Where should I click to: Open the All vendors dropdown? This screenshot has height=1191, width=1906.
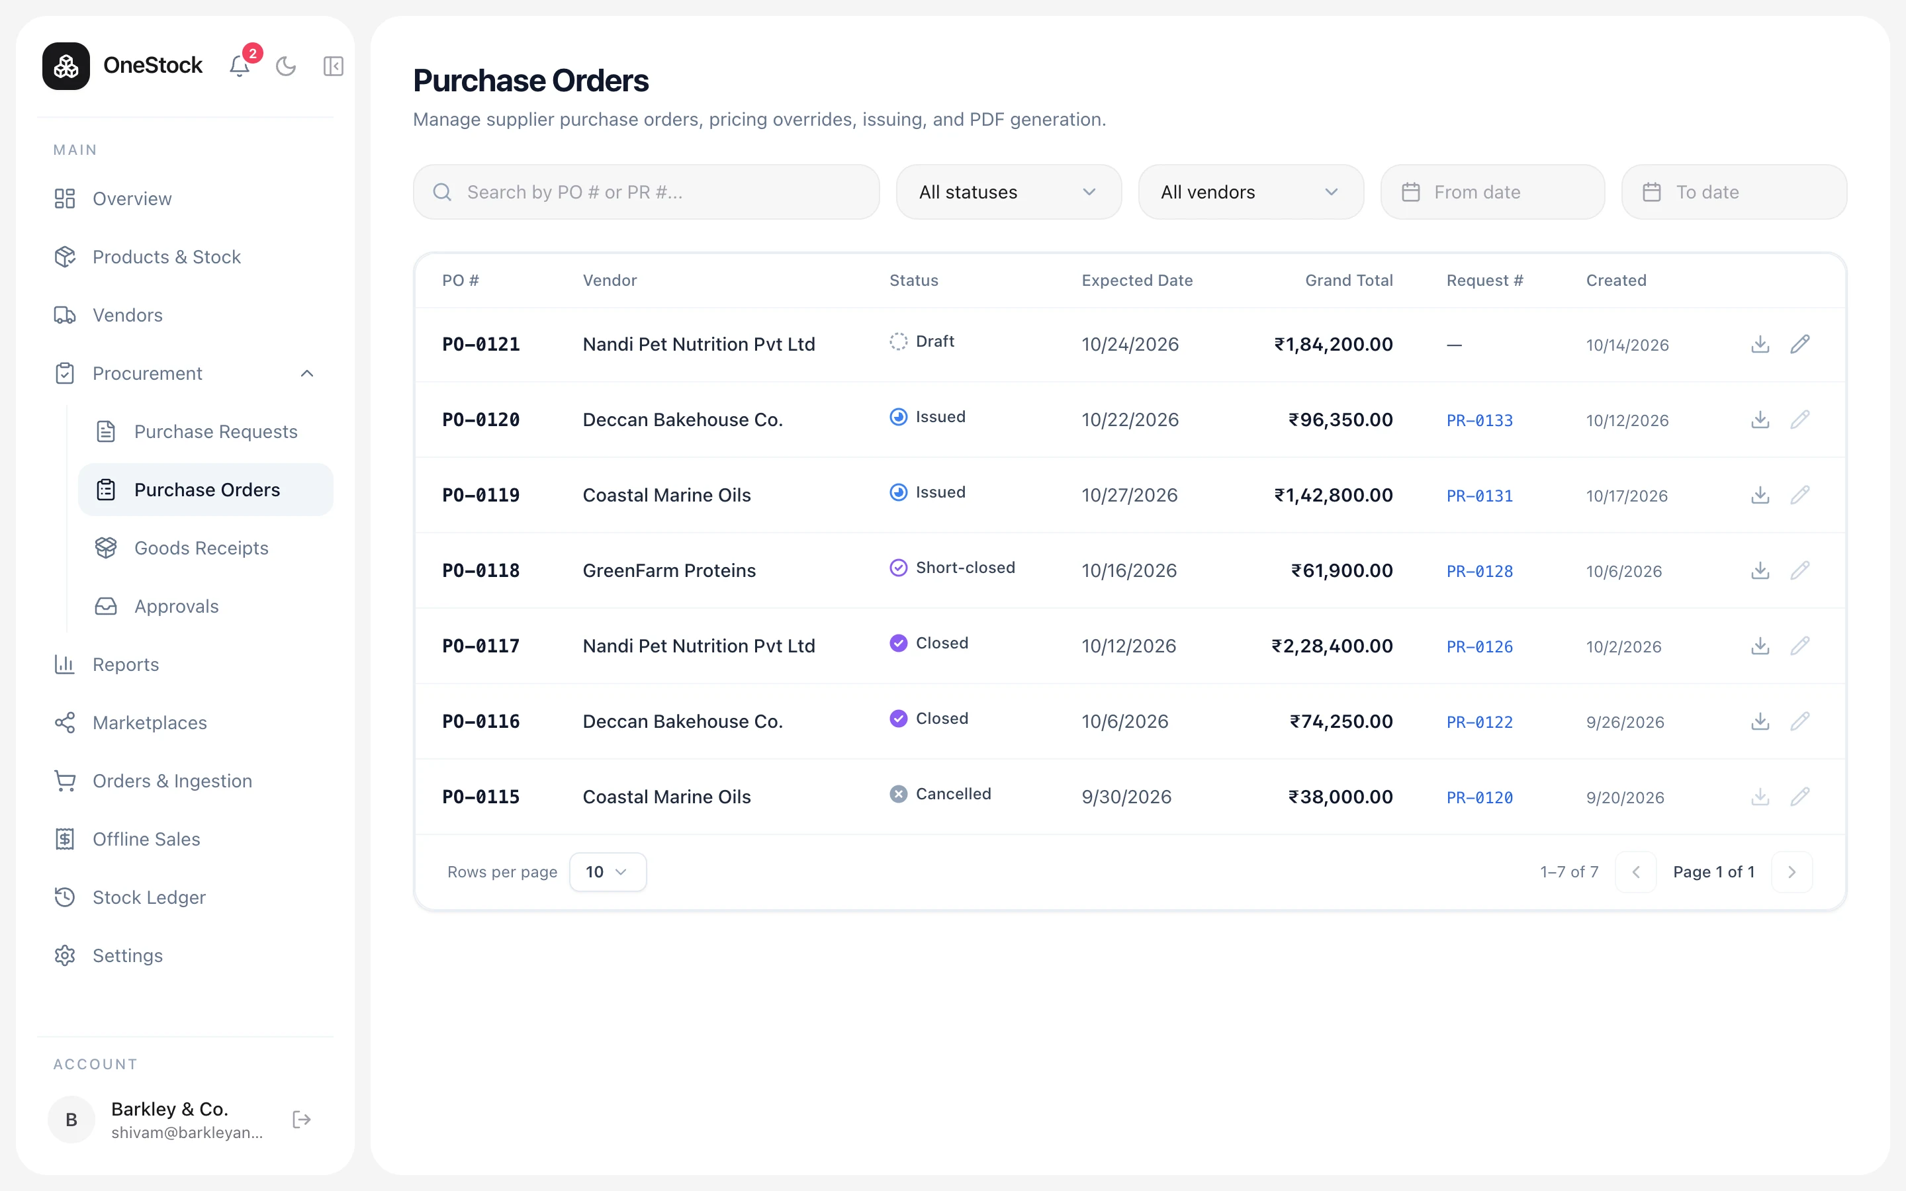(1251, 192)
